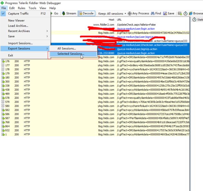Click icon of session row 587
Image resolution: width=203 pixels, height=191 pixels.
point(3,118)
